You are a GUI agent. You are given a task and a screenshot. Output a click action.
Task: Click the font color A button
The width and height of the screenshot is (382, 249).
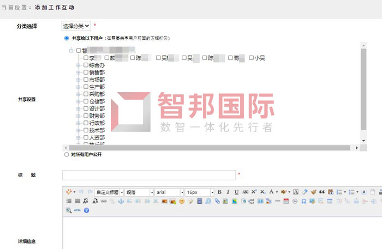coord(271,192)
